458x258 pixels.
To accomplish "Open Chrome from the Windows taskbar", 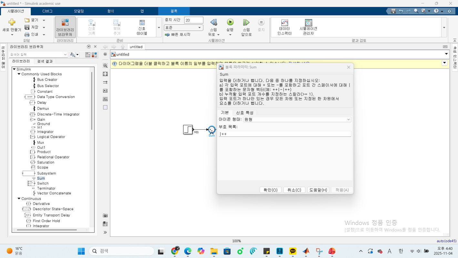I will (x=175, y=251).
